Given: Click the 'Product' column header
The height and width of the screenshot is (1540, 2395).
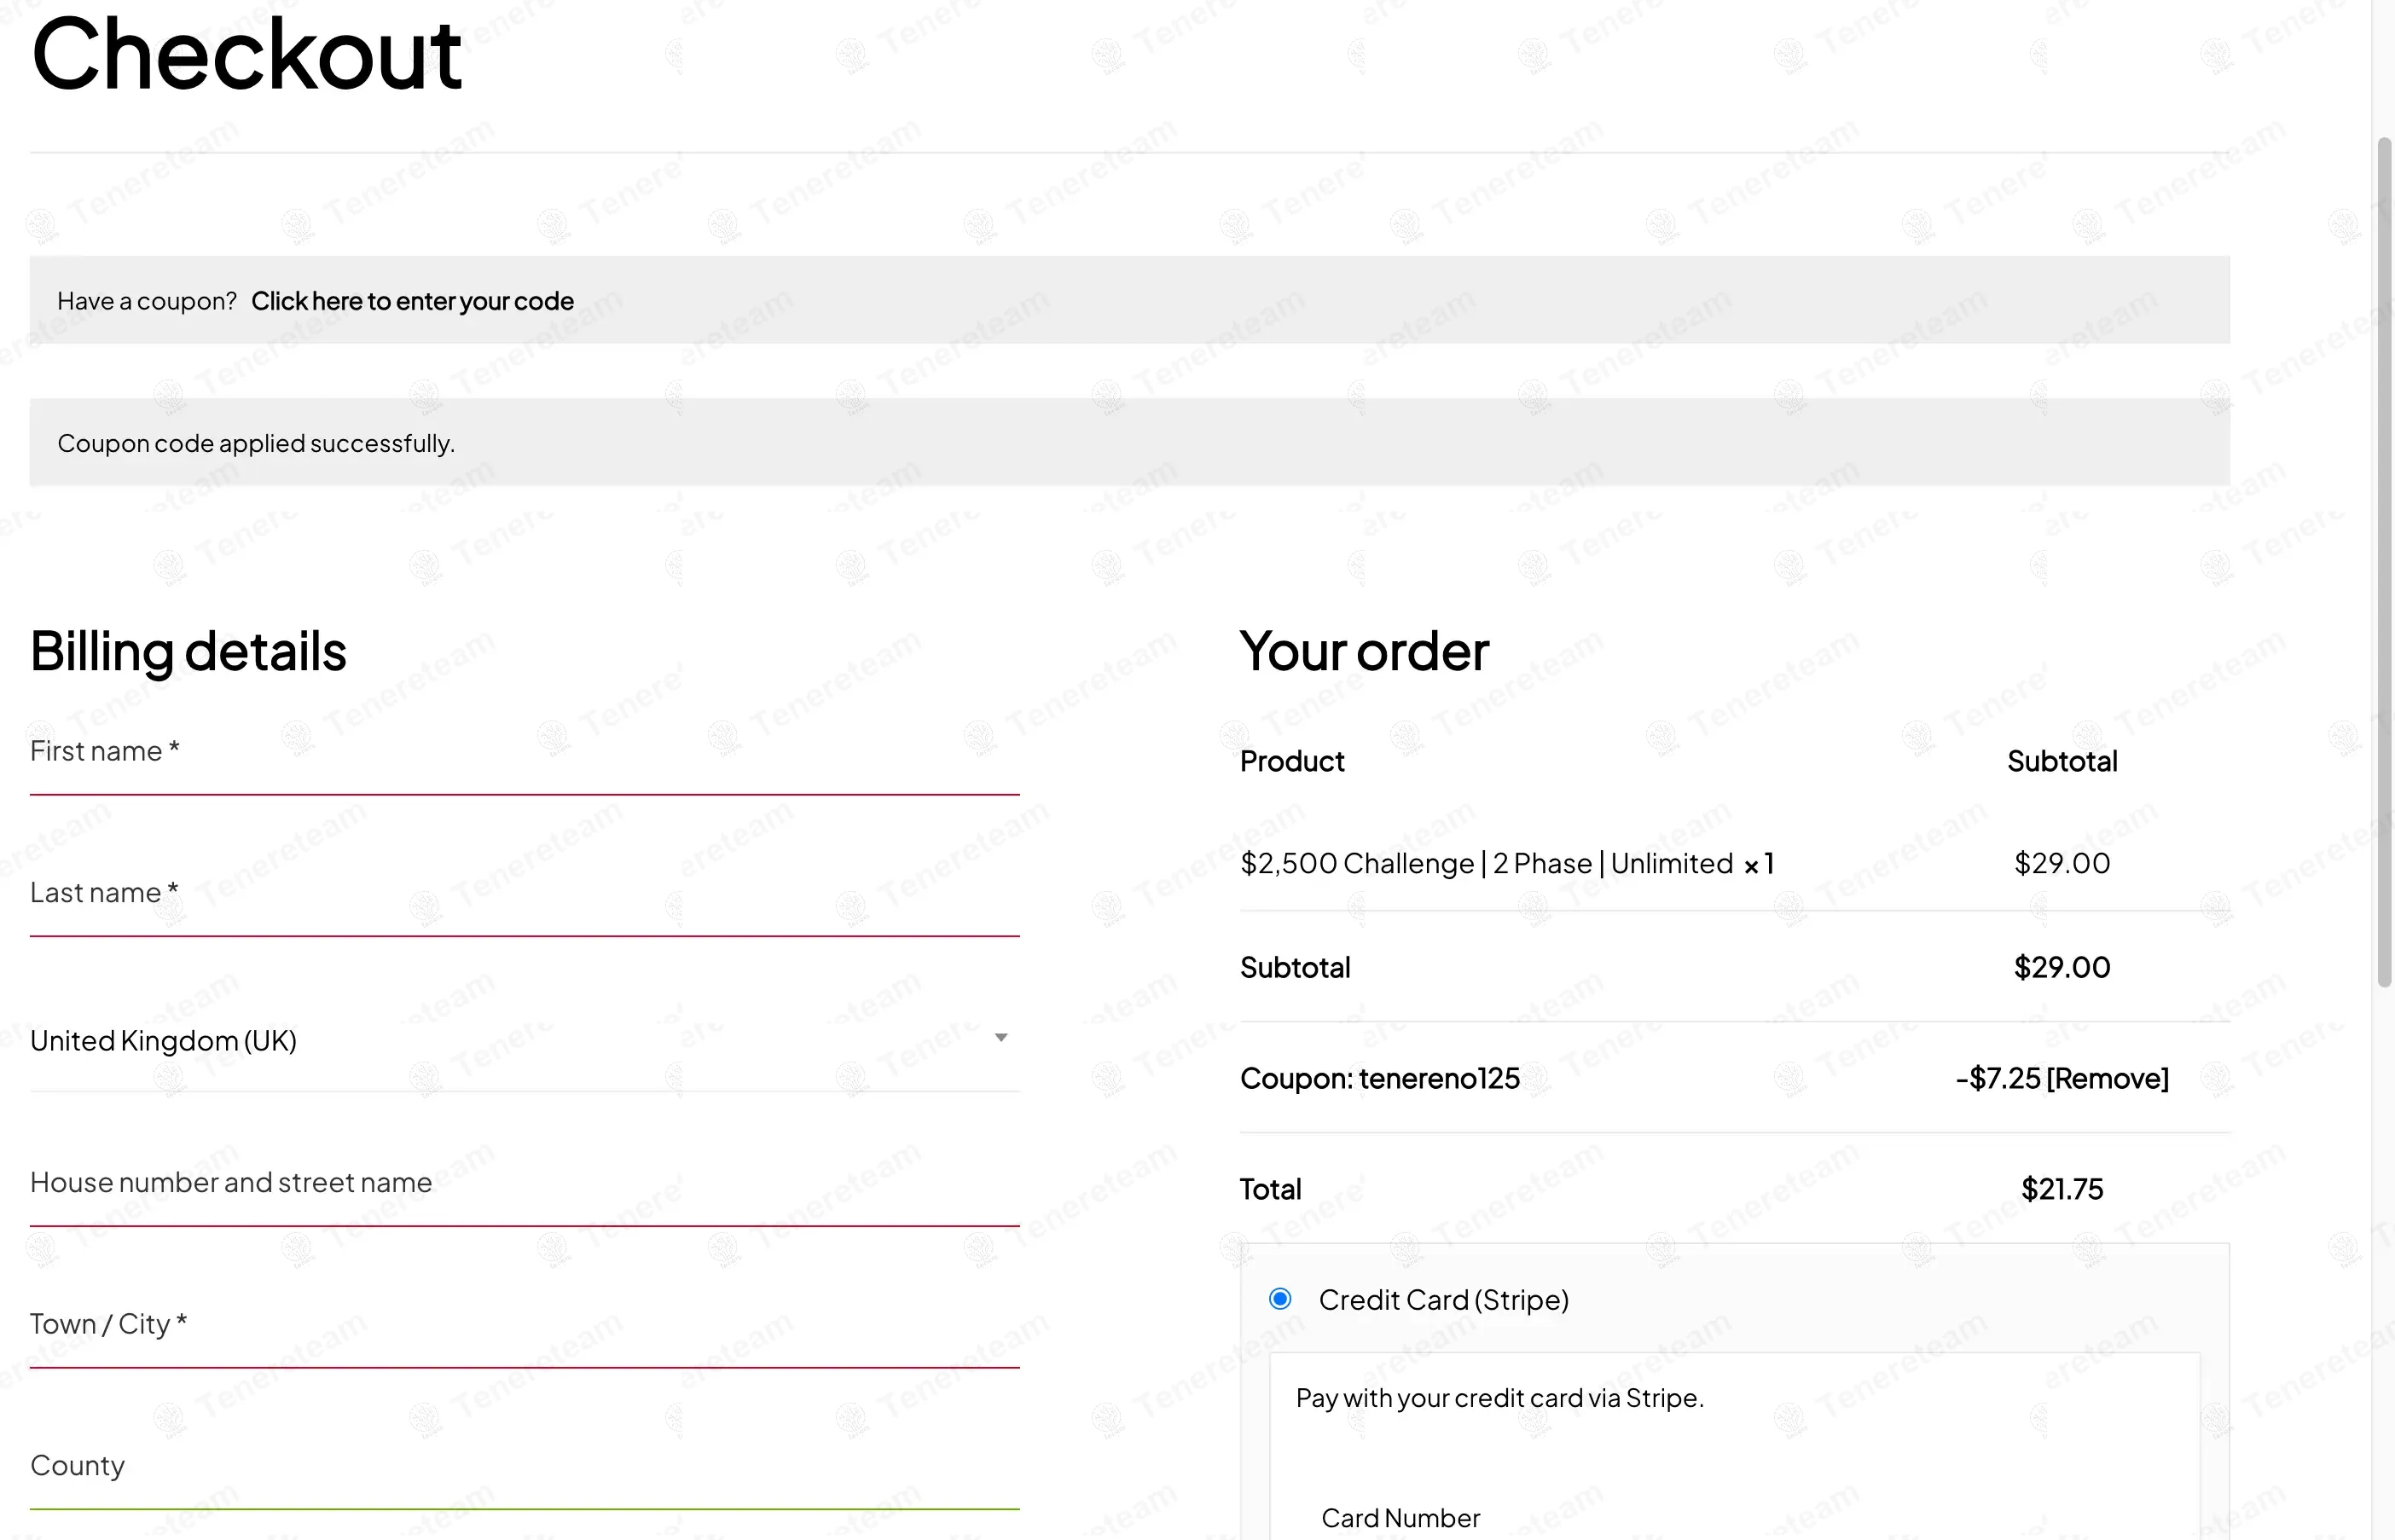Looking at the screenshot, I should click(x=1292, y=762).
